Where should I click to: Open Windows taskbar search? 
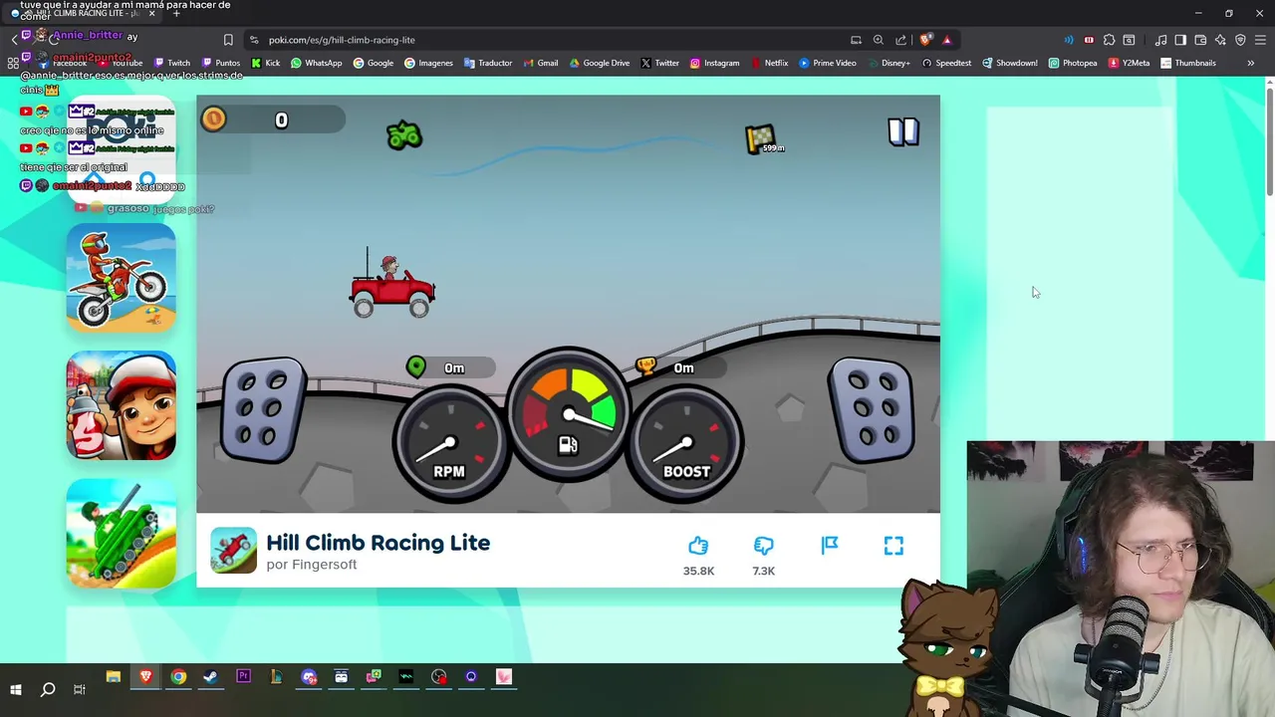48,689
